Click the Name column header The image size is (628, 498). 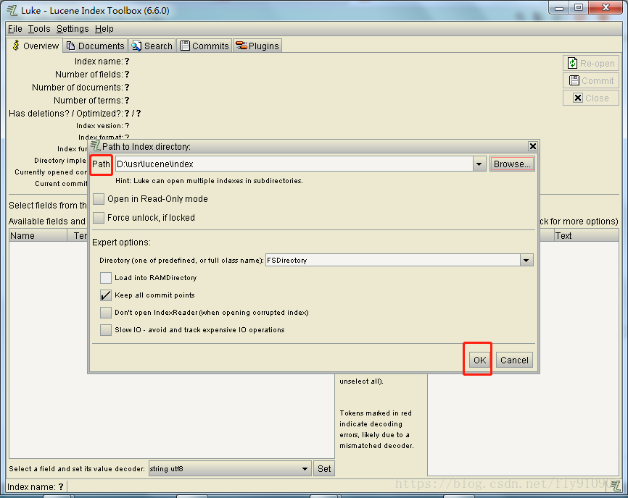click(x=38, y=235)
